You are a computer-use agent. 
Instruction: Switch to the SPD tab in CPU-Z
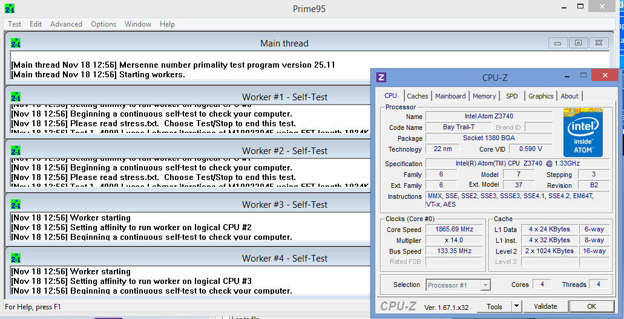(512, 96)
